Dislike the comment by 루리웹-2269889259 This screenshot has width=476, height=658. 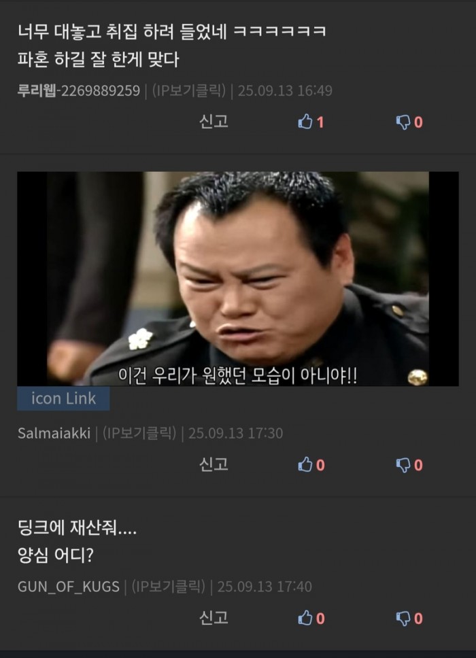[x=409, y=122]
